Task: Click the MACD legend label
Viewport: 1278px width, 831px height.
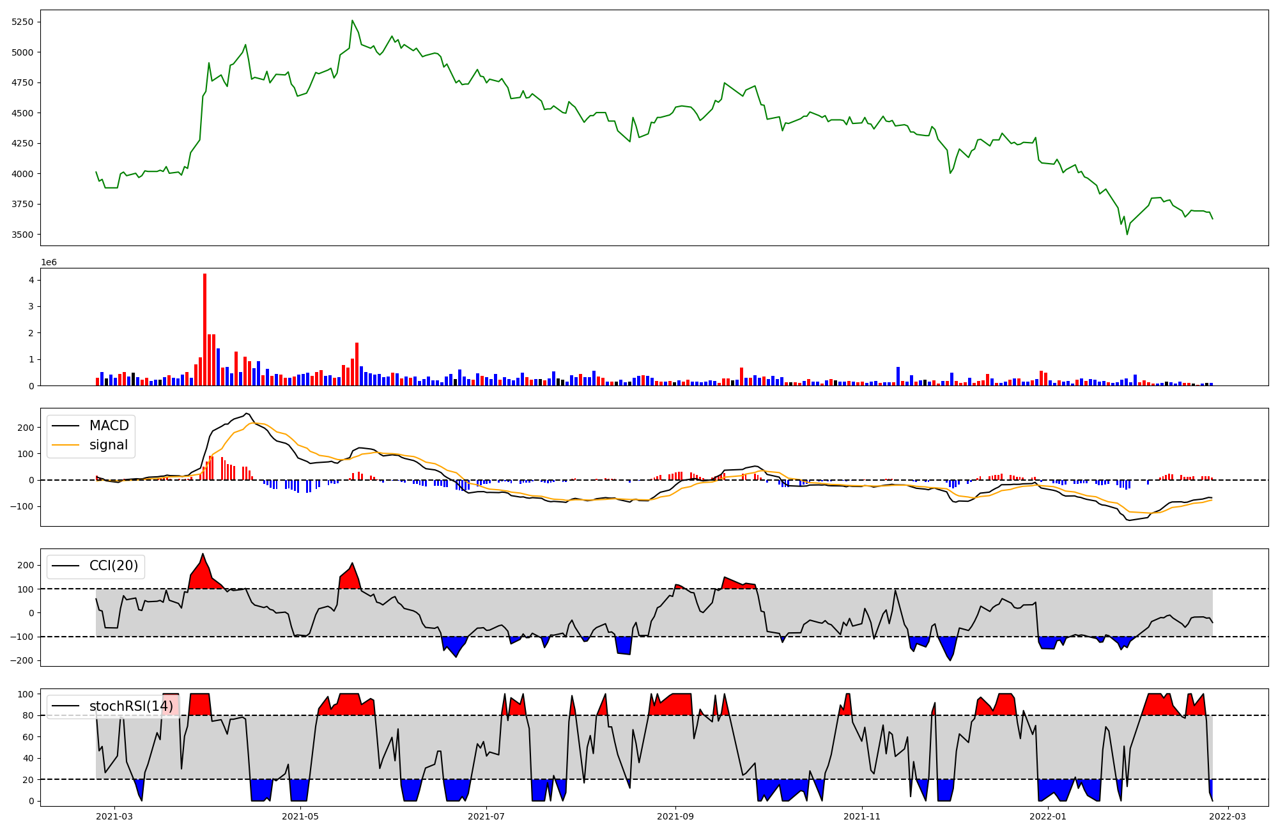Action: click(x=109, y=426)
